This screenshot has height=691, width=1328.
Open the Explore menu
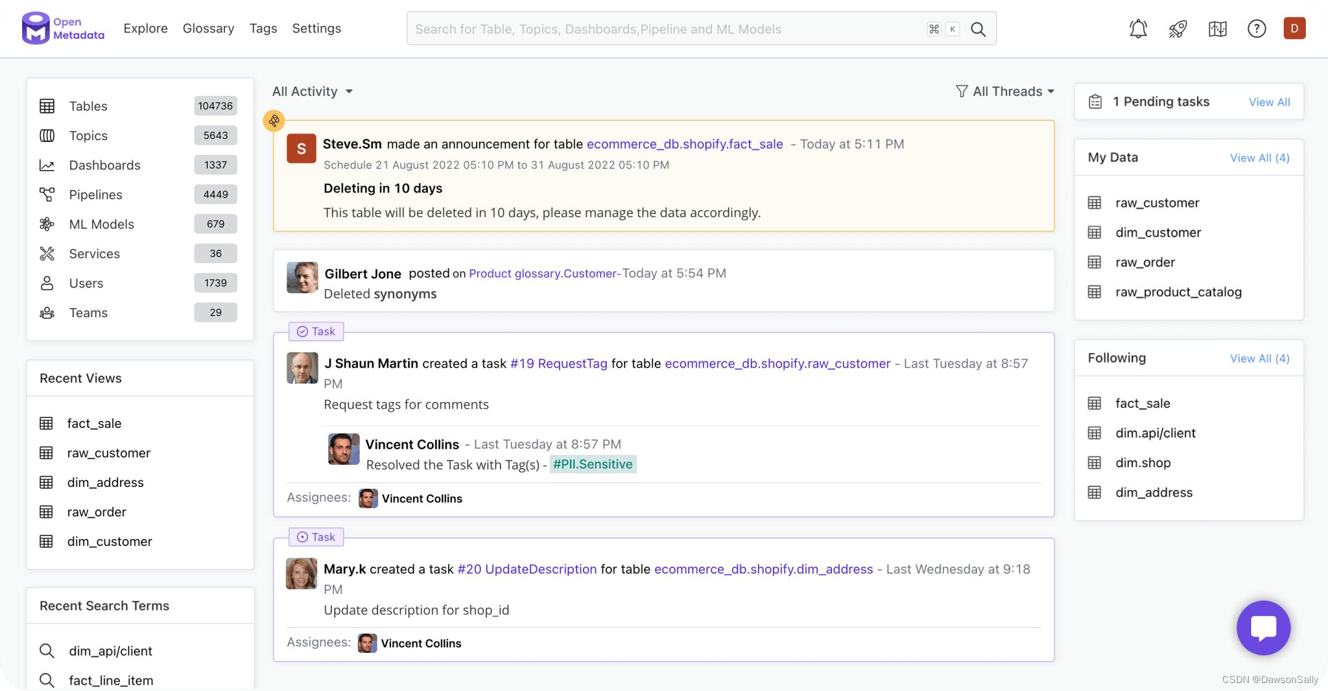coord(145,28)
